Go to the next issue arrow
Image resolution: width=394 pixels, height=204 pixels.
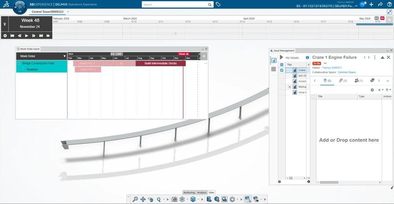click(x=369, y=57)
